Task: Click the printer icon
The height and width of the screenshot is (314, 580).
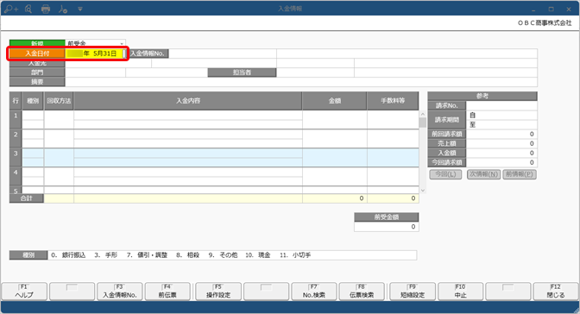Action: [46, 9]
